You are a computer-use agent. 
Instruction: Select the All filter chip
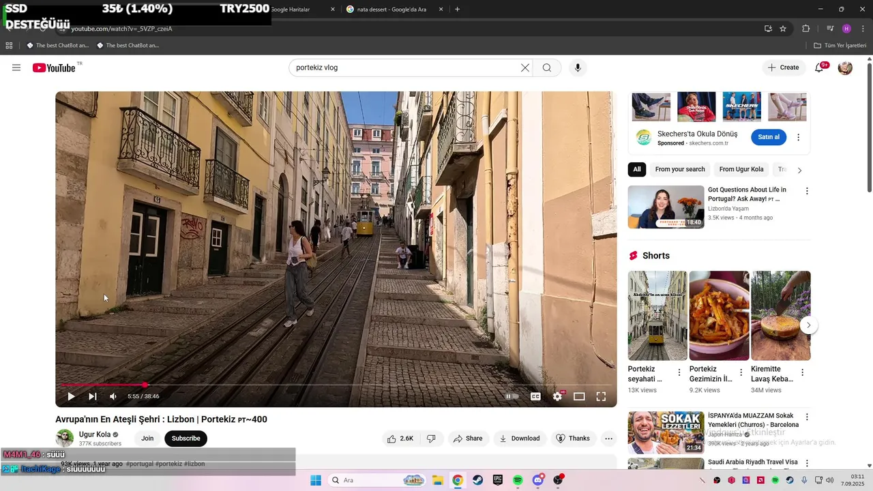[x=637, y=169]
